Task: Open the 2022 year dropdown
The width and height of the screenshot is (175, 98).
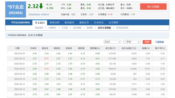Action: click(x=112, y=42)
